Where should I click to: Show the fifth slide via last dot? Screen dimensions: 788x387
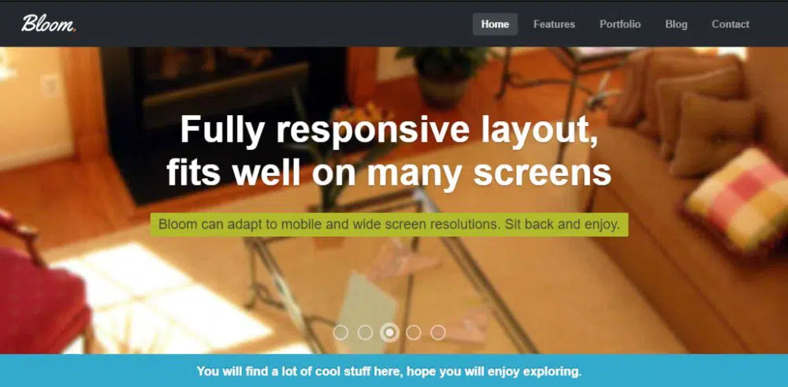point(438,333)
